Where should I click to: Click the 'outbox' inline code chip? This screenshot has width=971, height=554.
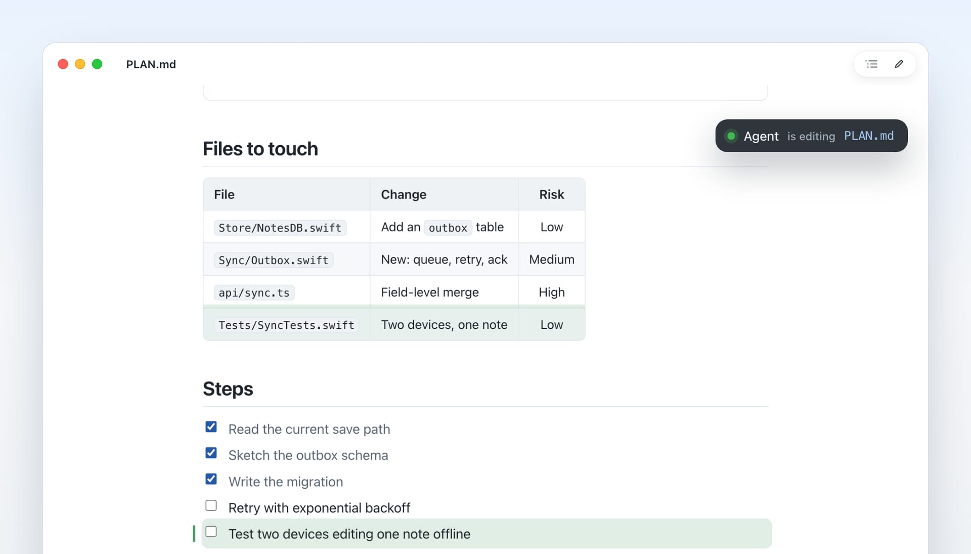point(448,228)
